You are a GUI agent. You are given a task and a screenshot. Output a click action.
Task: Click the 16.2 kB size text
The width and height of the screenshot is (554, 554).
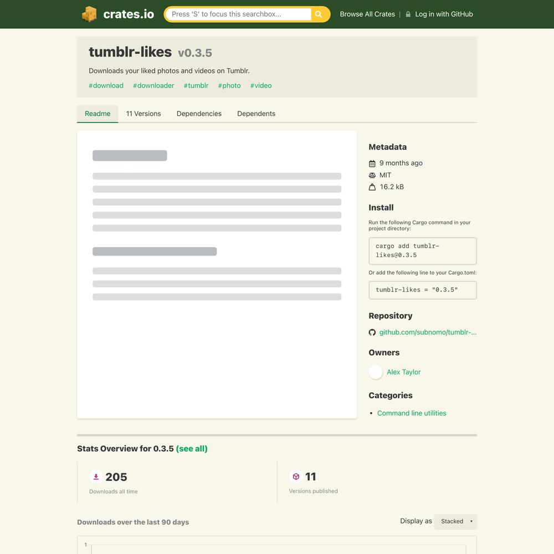[392, 187]
